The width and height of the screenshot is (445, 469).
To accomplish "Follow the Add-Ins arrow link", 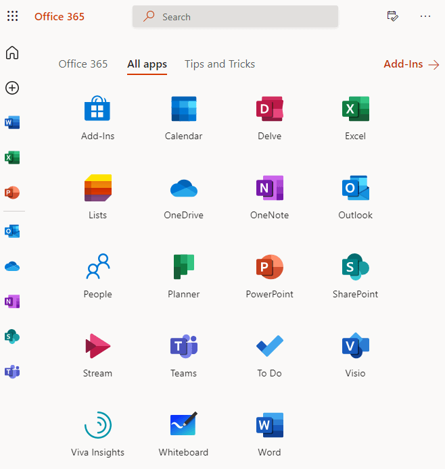I will 411,64.
